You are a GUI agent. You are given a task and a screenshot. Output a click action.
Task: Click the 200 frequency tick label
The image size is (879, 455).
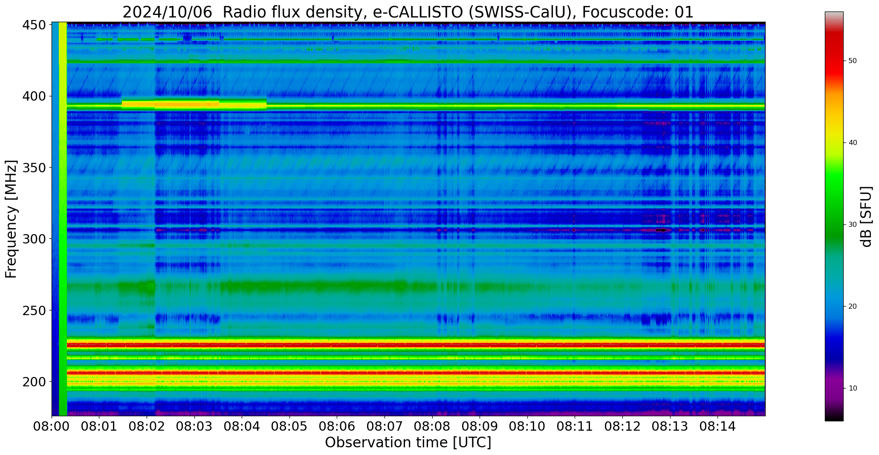tap(34, 381)
